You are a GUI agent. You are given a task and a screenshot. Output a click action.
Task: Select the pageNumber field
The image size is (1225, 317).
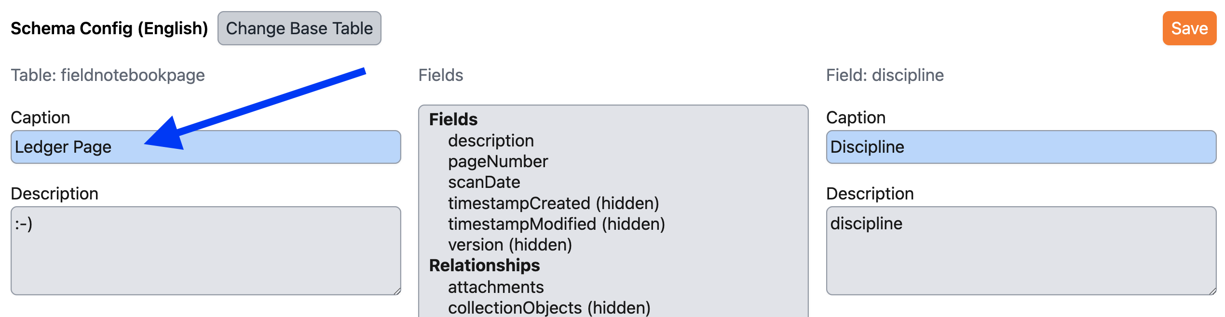click(498, 161)
